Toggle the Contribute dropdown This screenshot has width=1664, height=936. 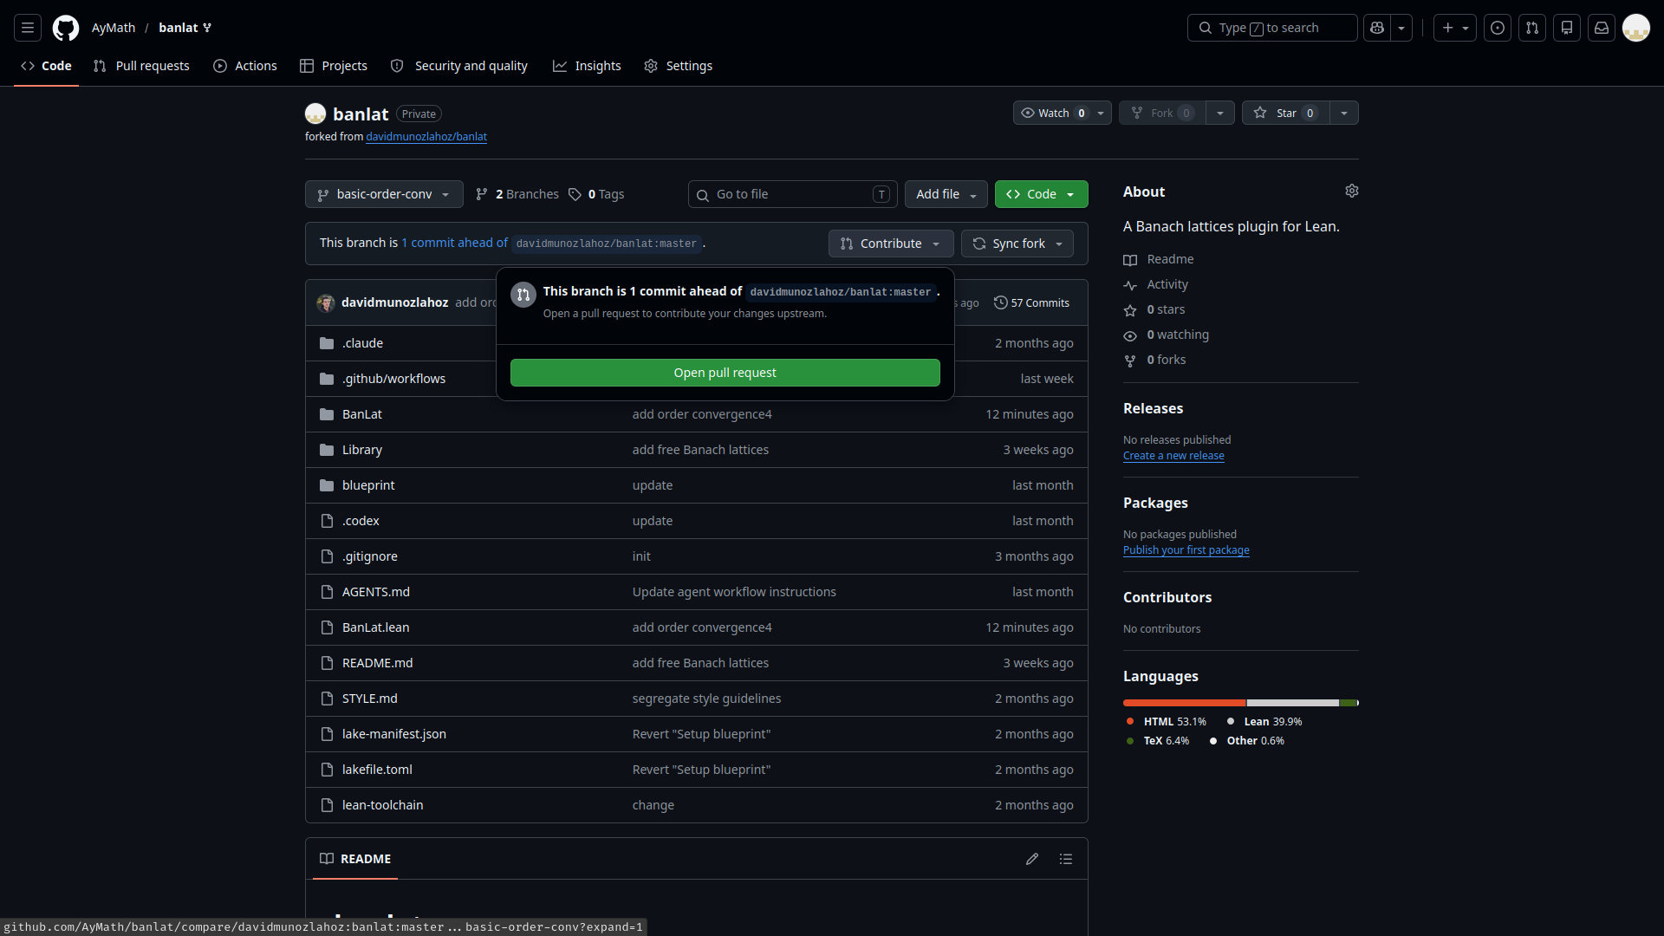(891, 244)
